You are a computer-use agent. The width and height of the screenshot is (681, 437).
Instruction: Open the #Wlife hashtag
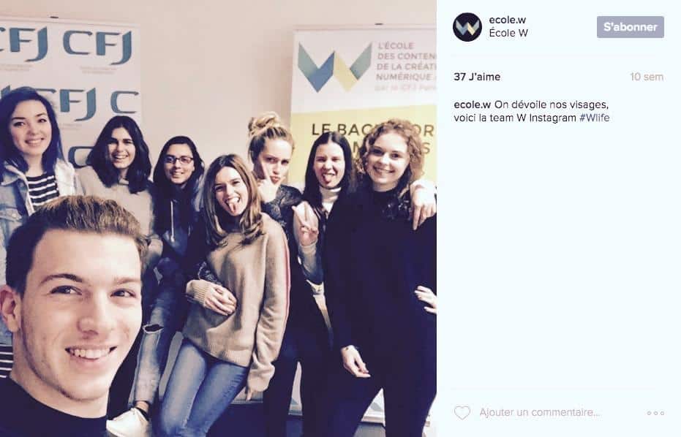tap(594, 118)
